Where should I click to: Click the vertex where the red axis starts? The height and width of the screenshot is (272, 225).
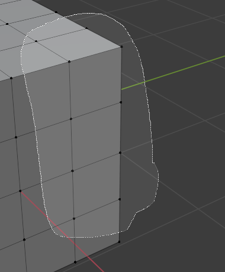(20, 191)
